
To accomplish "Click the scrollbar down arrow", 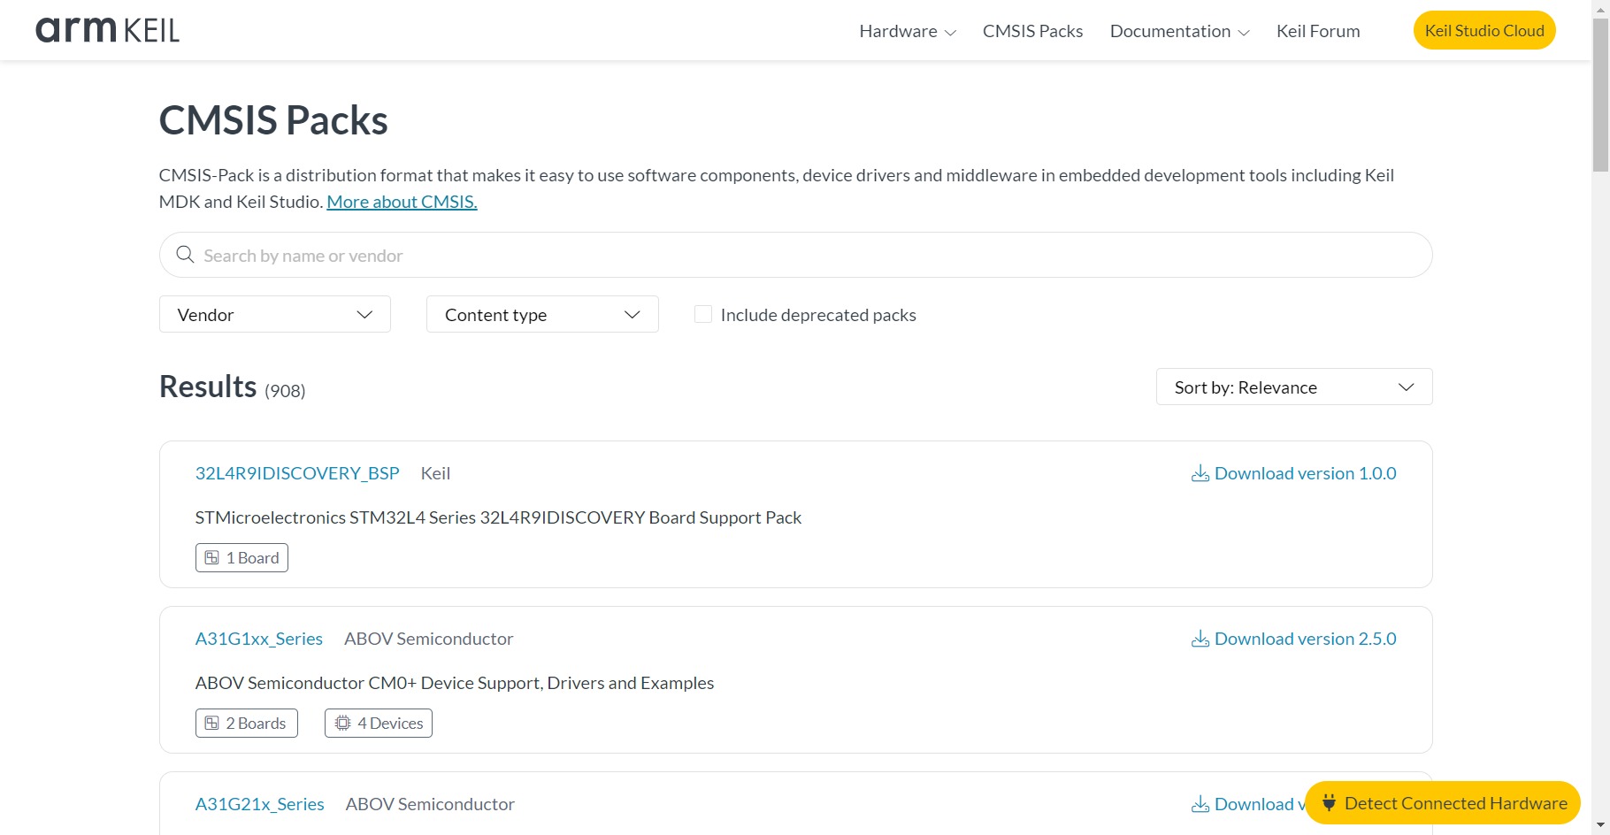I will click(1600, 826).
